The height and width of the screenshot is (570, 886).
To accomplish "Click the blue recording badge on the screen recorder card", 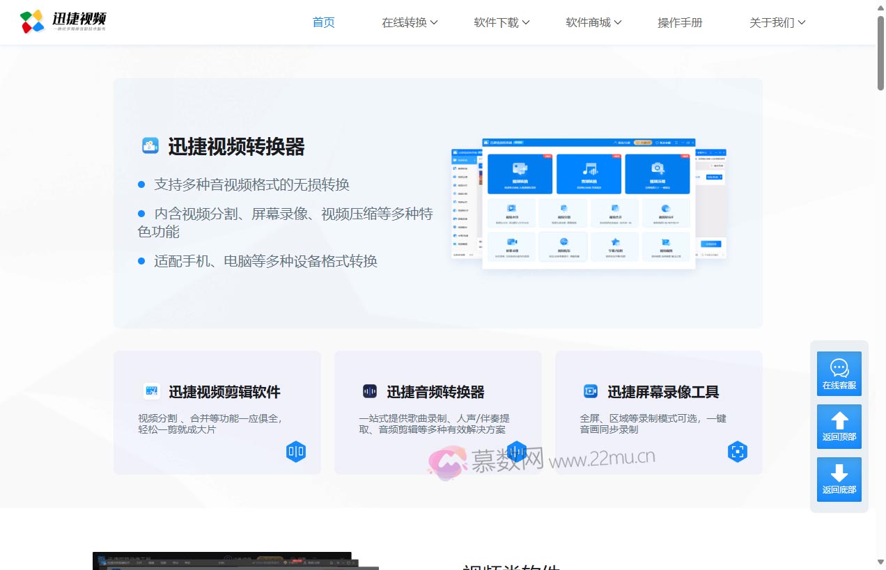I will tap(738, 451).
